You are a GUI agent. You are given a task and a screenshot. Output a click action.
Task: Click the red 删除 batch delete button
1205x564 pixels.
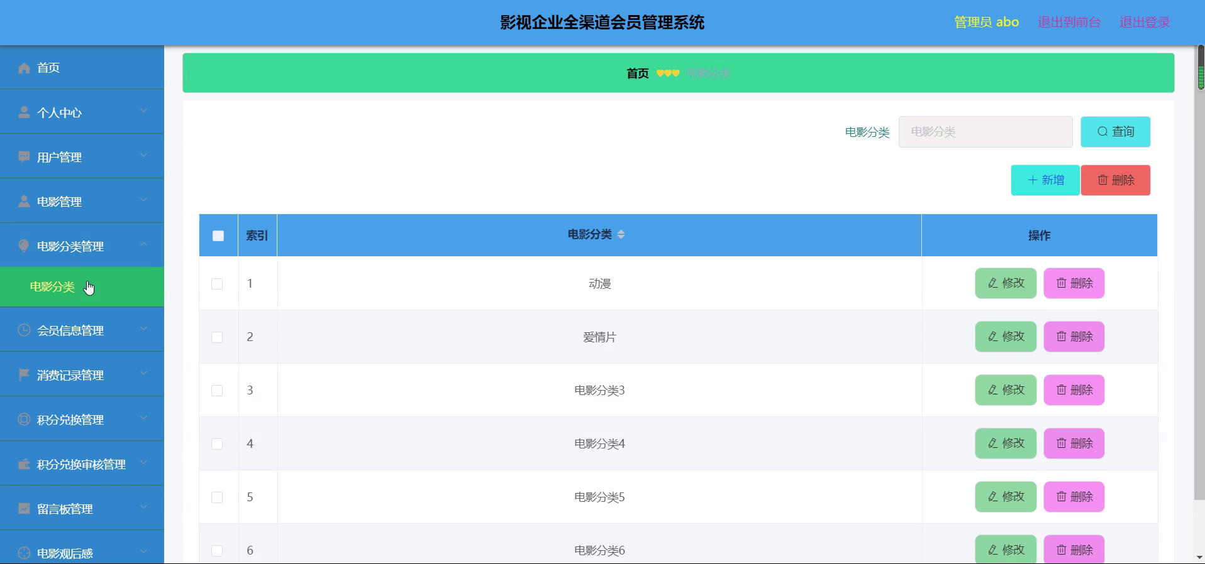tap(1116, 180)
